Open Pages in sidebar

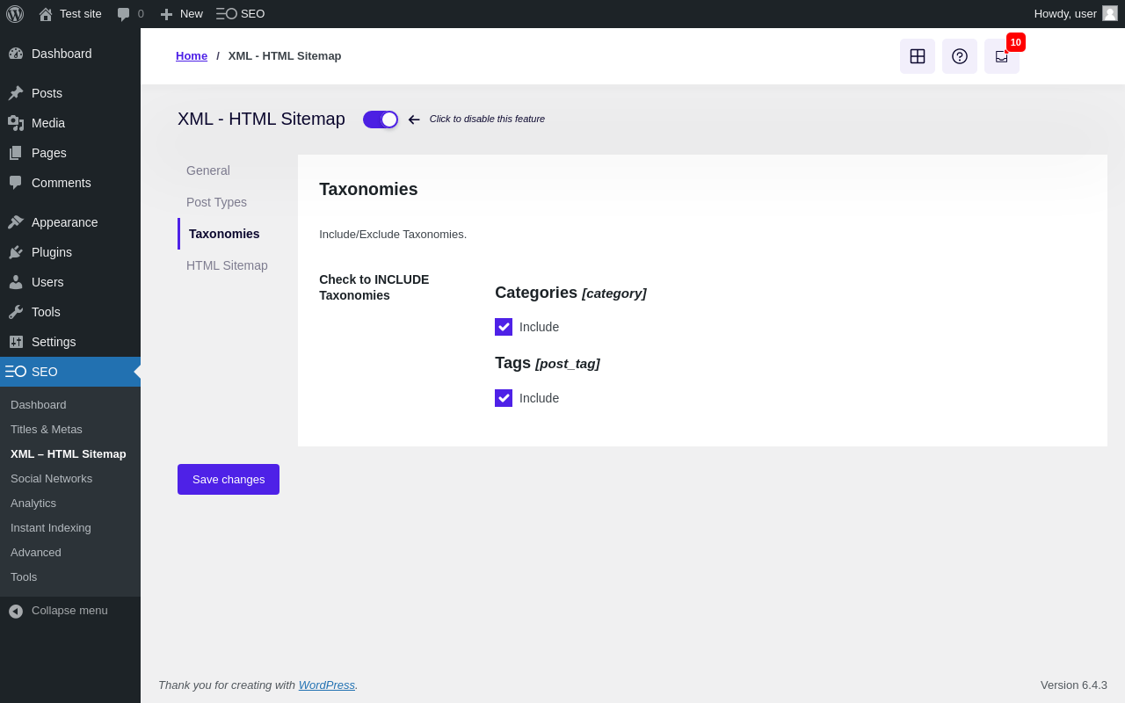coord(70,153)
